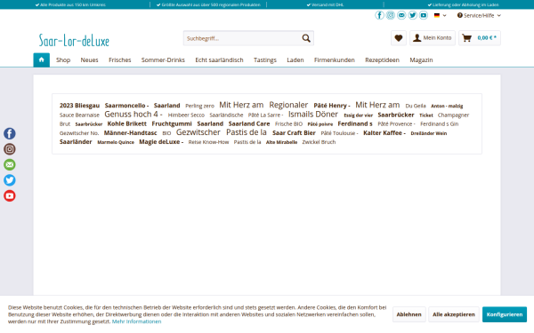Click the 'Kohle Brikett' tag
The height and width of the screenshot is (333, 534).
pos(127,123)
